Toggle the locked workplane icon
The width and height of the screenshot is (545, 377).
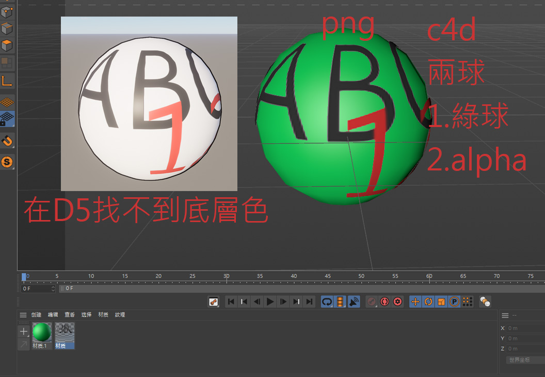coord(8,119)
